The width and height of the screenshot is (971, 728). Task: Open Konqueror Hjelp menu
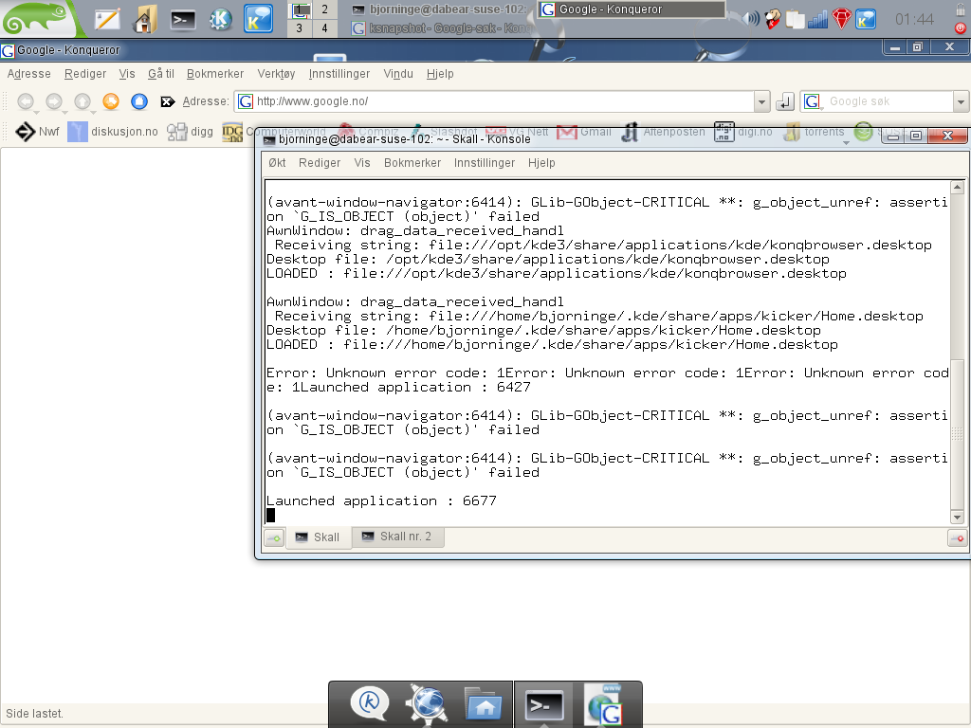pyautogui.click(x=440, y=74)
